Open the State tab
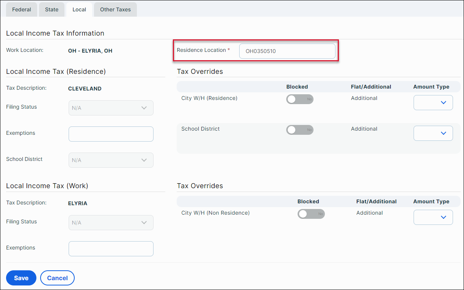This screenshot has width=464, height=290. pyautogui.click(x=52, y=10)
